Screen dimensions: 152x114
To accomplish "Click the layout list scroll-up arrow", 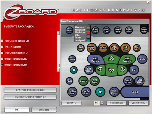I will [x=58, y=33].
